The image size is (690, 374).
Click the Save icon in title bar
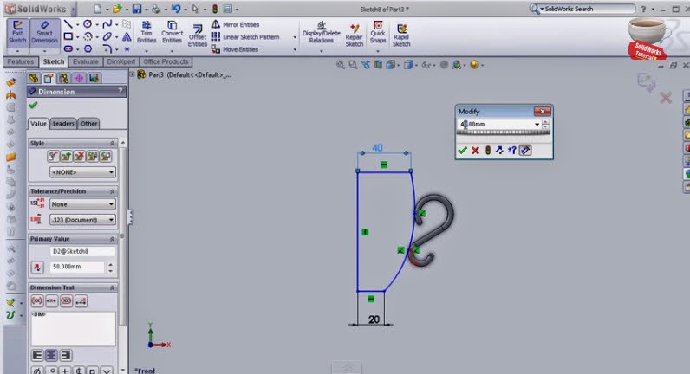[137, 9]
